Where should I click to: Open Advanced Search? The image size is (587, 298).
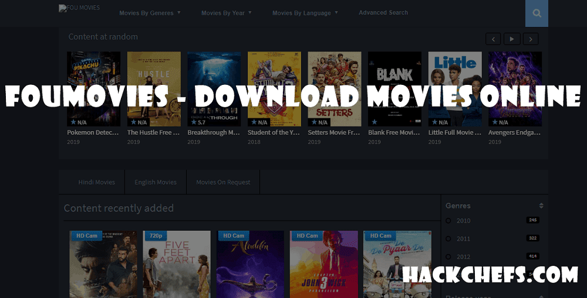(383, 13)
